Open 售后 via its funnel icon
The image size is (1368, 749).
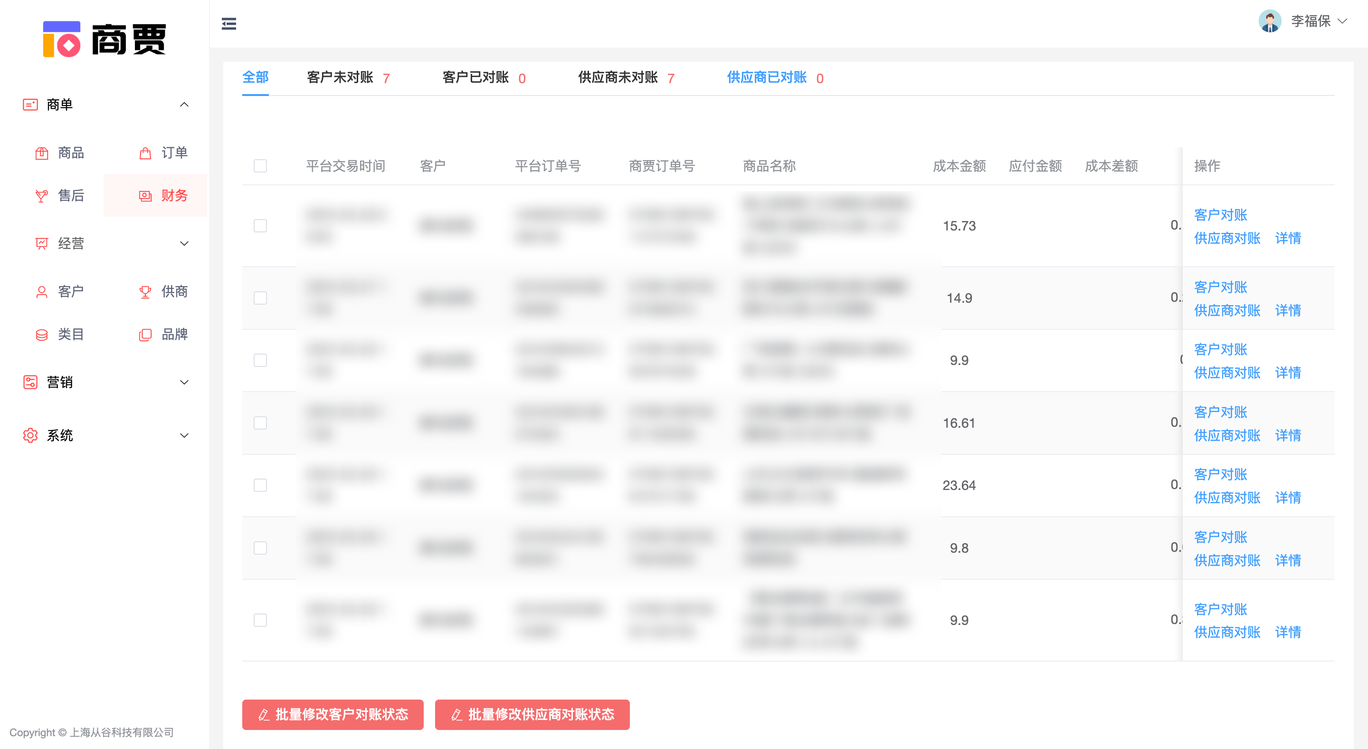tap(41, 196)
